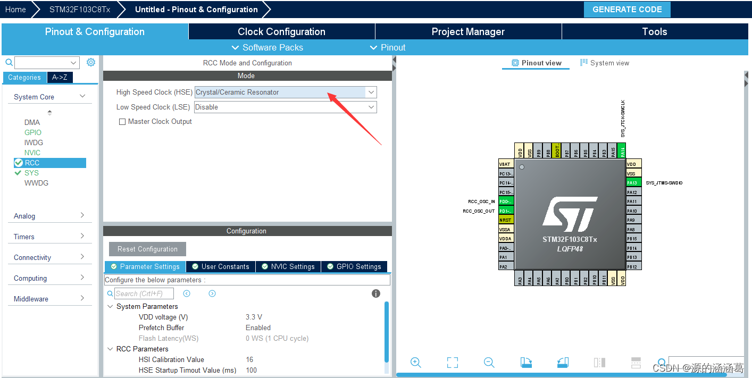Select the Parameter Settings tab
The image size is (752, 378).
[x=145, y=266]
